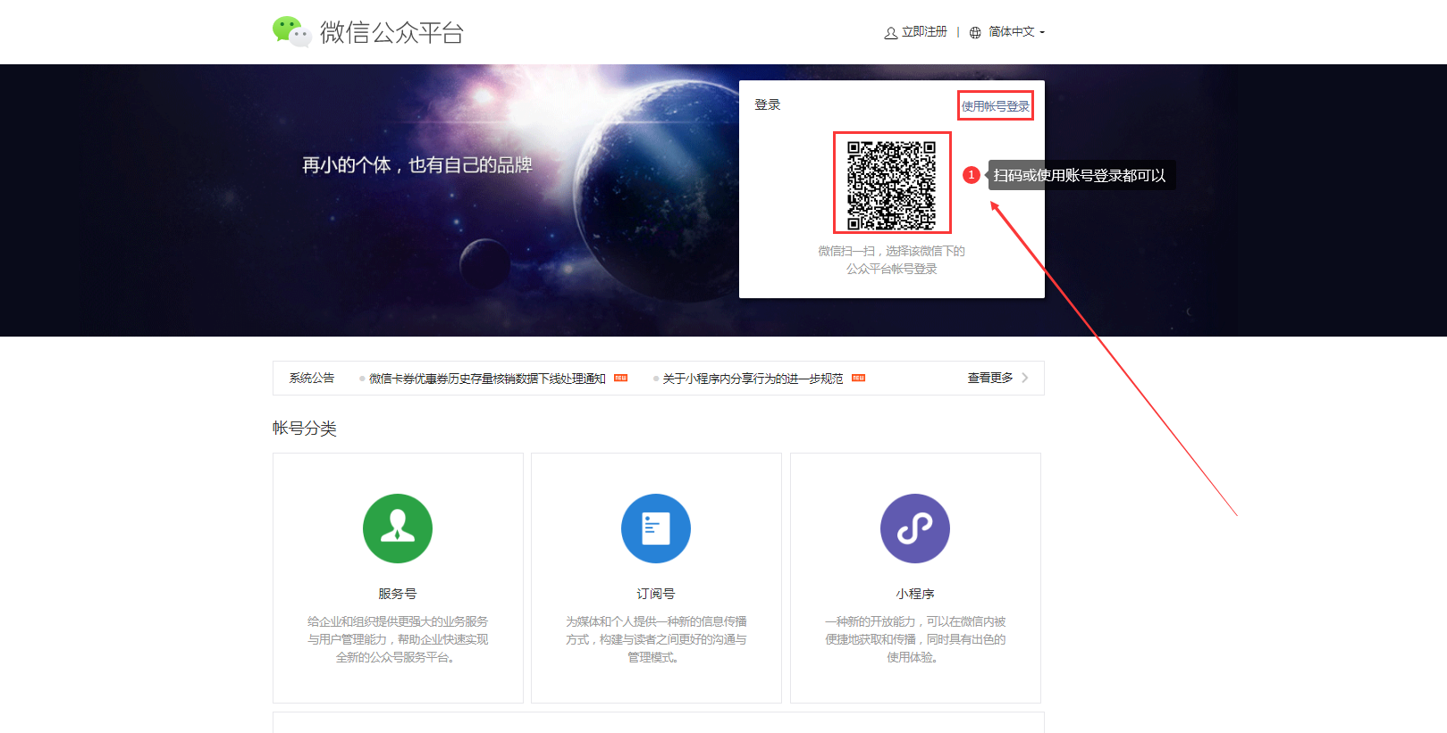The image size is (1447, 733).
Task: Open 微信卡券优惠券 announcement
Action: pos(487,379)
